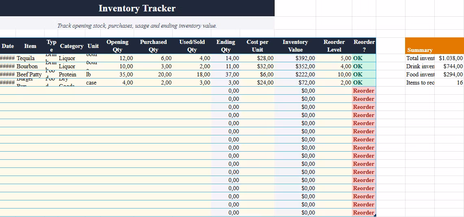Click the subtitle starting 'Track opening stock'
The image size is (464, 217).
pyautogui.click(x=137, y=26)
